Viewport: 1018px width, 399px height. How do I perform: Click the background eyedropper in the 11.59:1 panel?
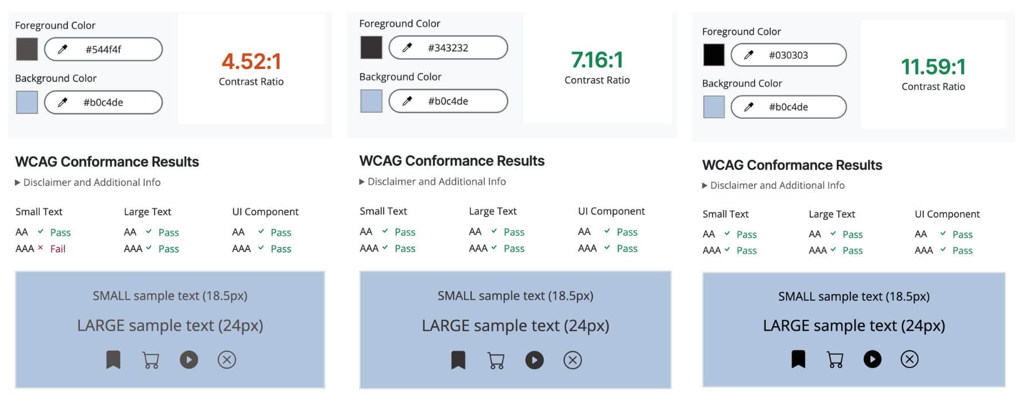(x=749, y=107)
